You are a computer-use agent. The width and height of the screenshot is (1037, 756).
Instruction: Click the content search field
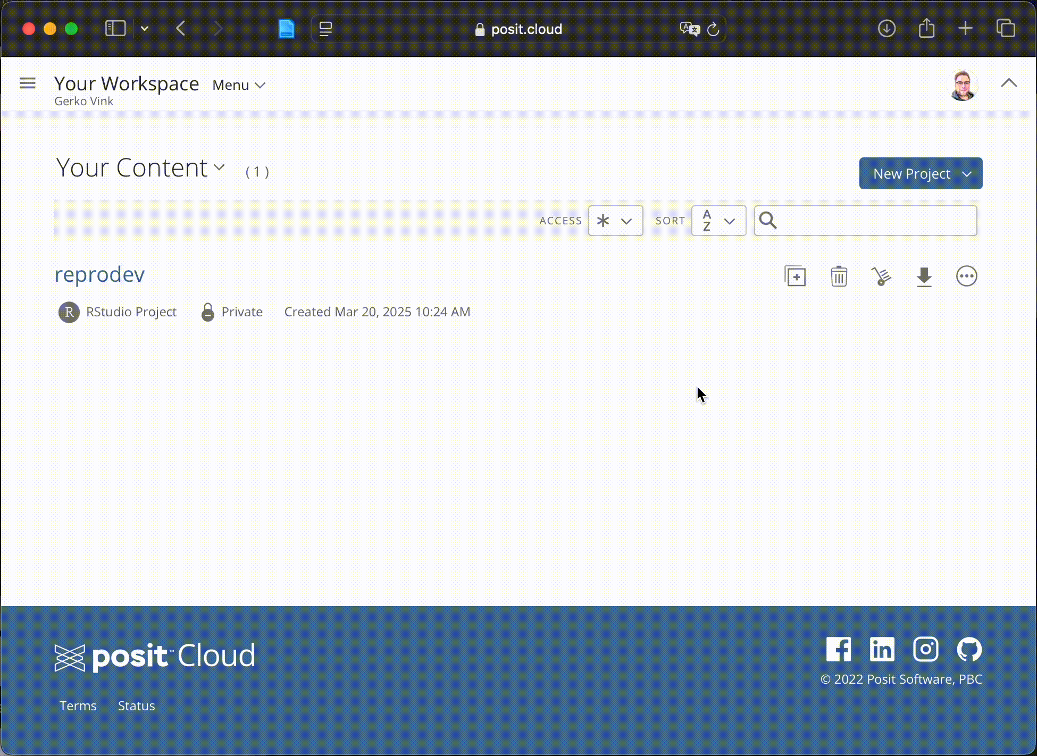pyautogui.click(x=865, y=221)
